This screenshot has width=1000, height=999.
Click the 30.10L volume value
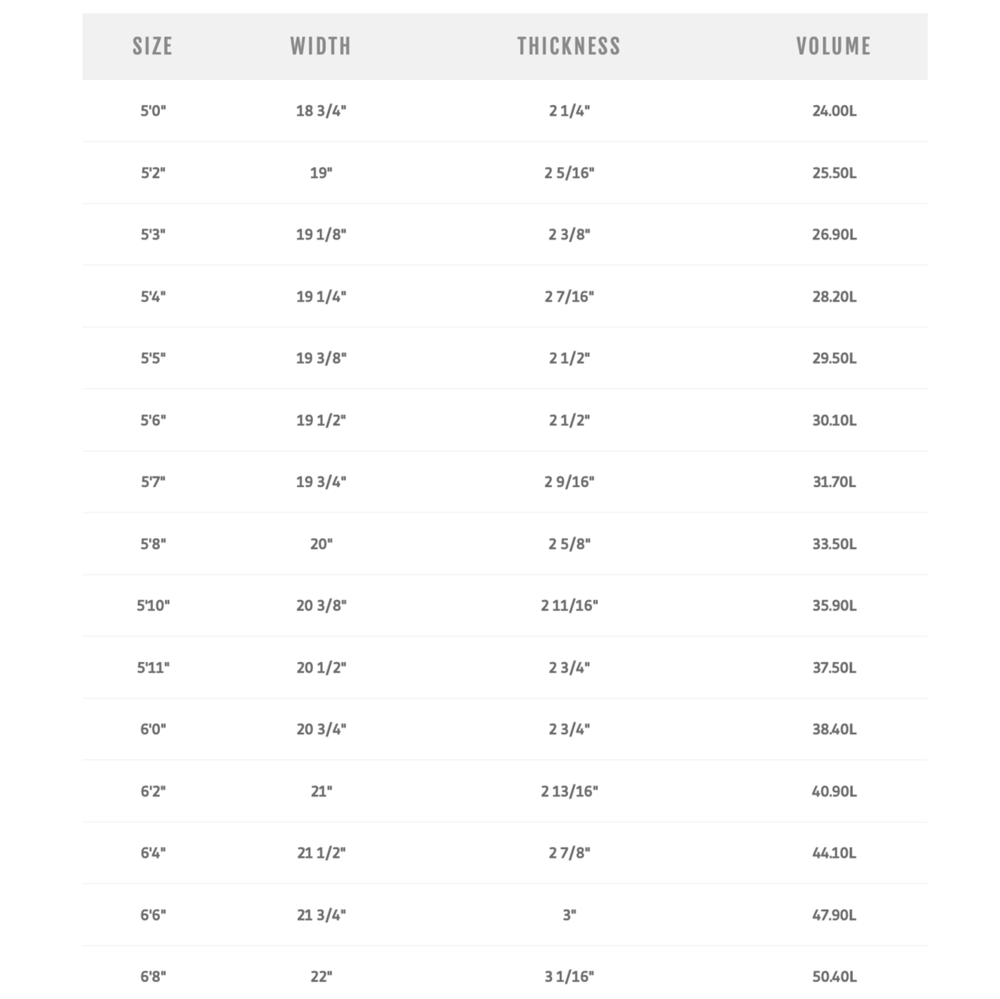(834, 420)
